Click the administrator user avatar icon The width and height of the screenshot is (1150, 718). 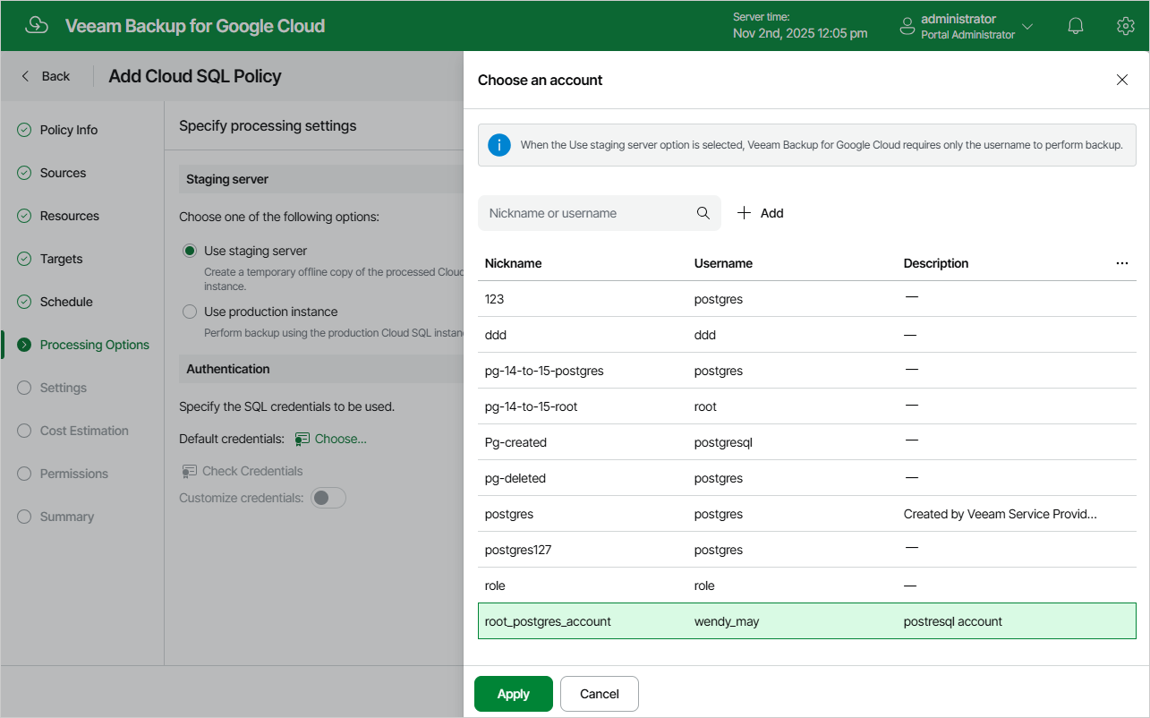[907, 26]
